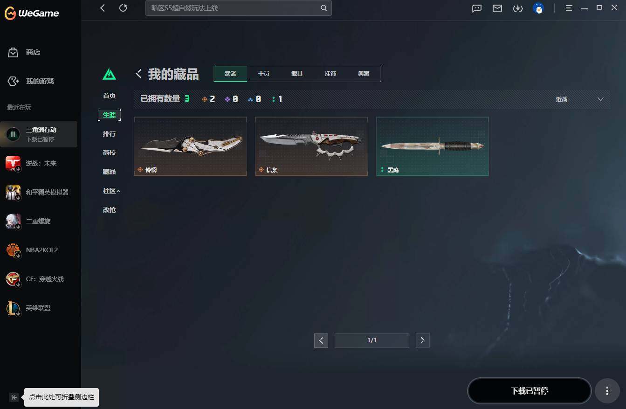The height and width of the screenshot is (409, 626).
Task: Select 英雄联盟 in the recent games list
Action: point(39,308)
